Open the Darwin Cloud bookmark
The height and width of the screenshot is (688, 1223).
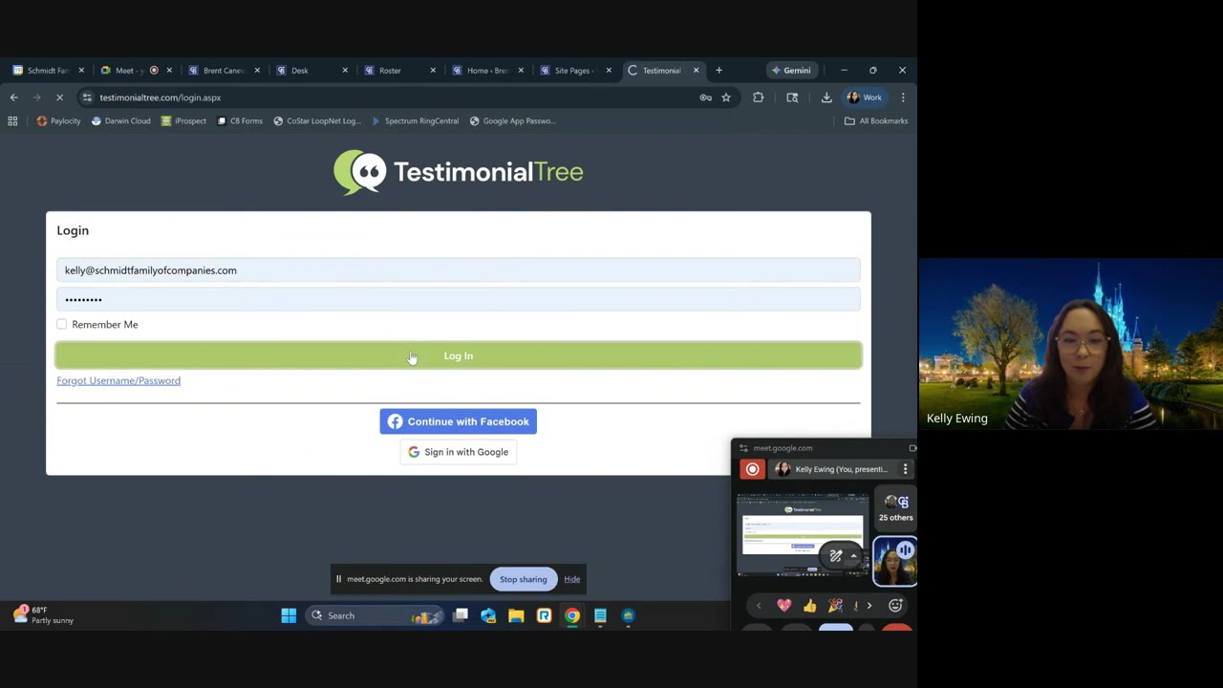tap(120, 121)
